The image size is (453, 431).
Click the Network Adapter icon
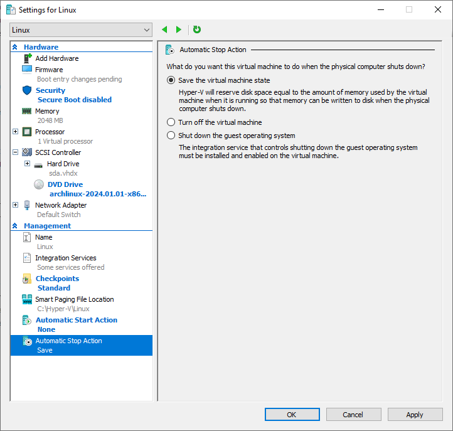tap(27, 205)
